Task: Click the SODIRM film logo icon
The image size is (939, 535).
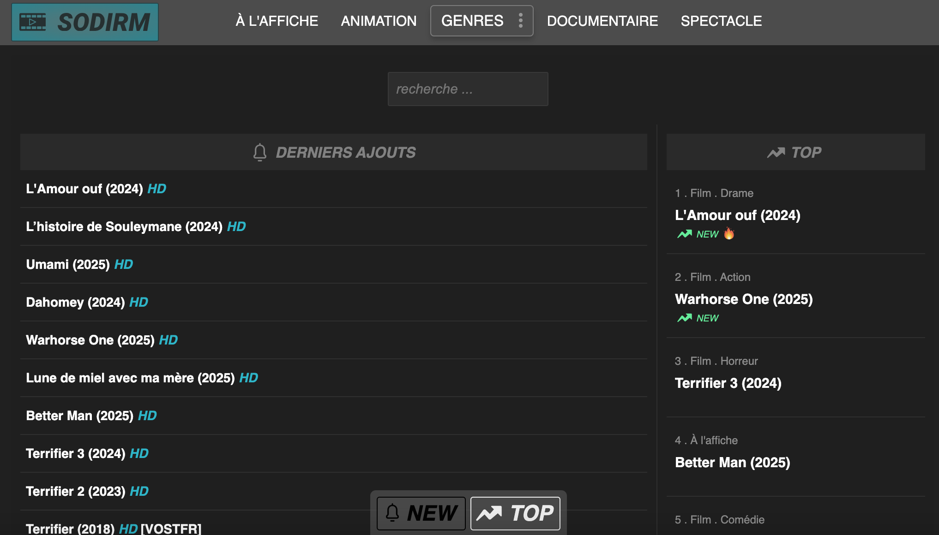Action: 33,22
